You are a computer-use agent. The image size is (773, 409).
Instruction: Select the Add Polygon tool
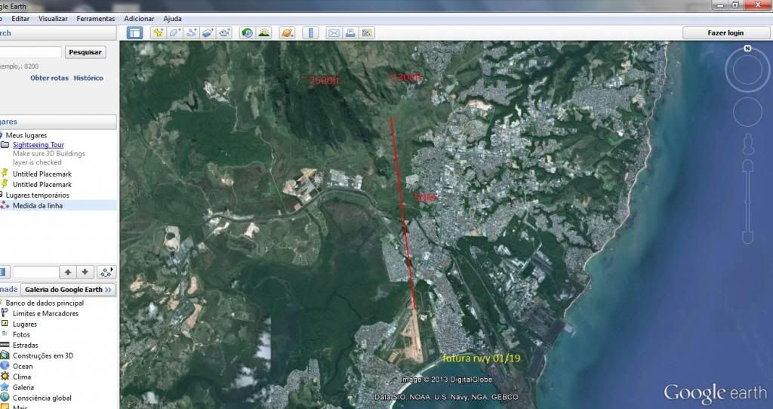175,33
